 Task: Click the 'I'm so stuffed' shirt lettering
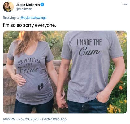click(29, 61)
